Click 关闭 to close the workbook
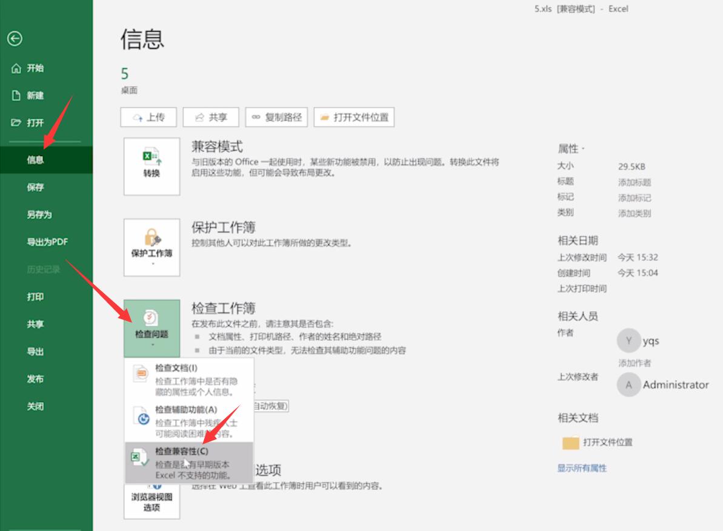The height and width of the screenshot is (531, 723). pos(36,406)
